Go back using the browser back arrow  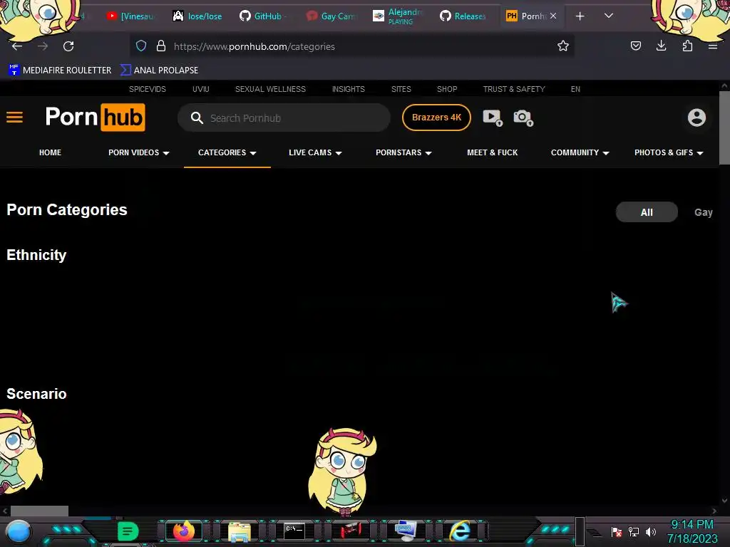pos(17,46)
